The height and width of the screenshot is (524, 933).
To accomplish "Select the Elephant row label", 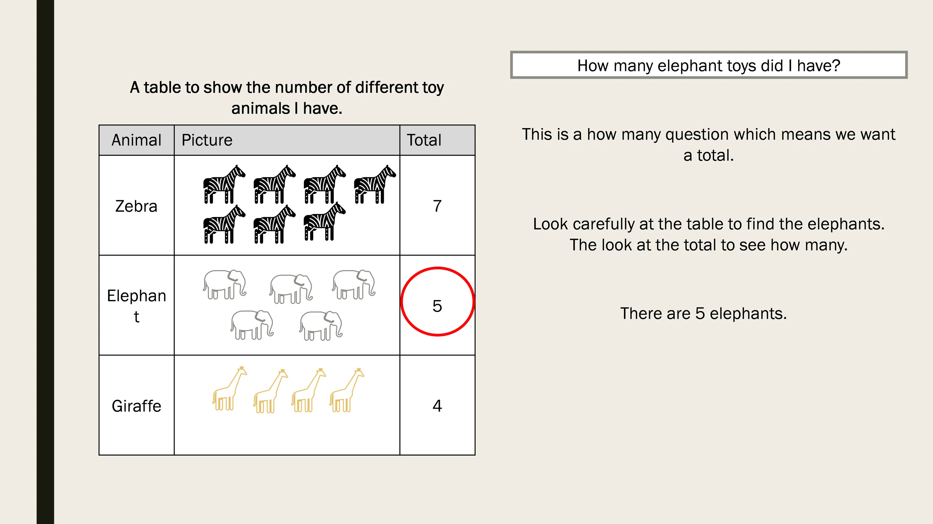I will [137, 306].
